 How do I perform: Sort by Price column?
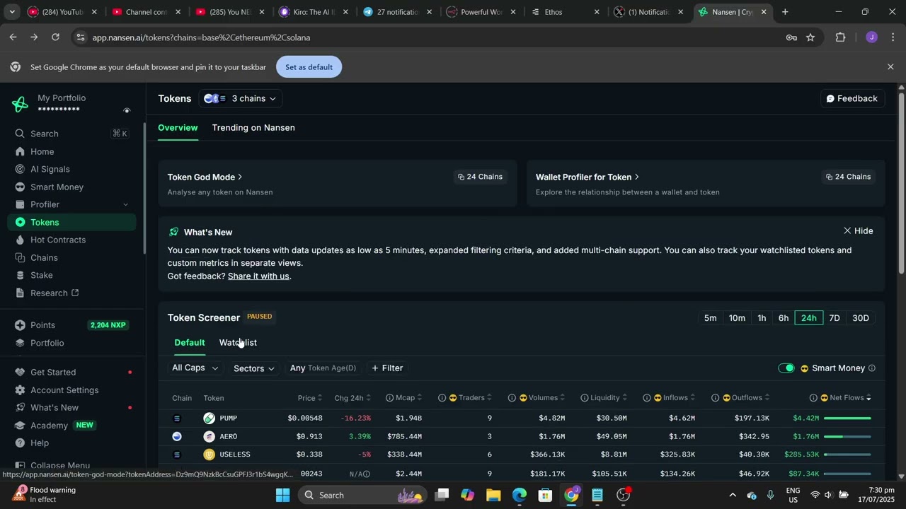tap(310, 398)
